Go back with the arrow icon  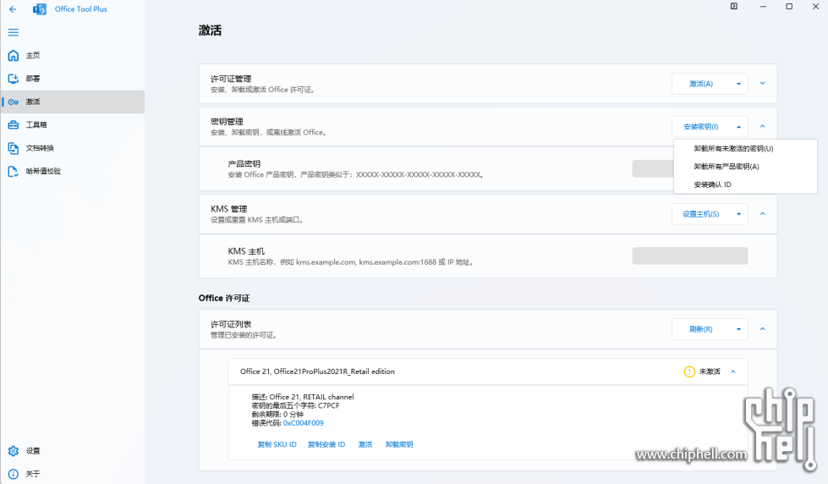[13, 9]
